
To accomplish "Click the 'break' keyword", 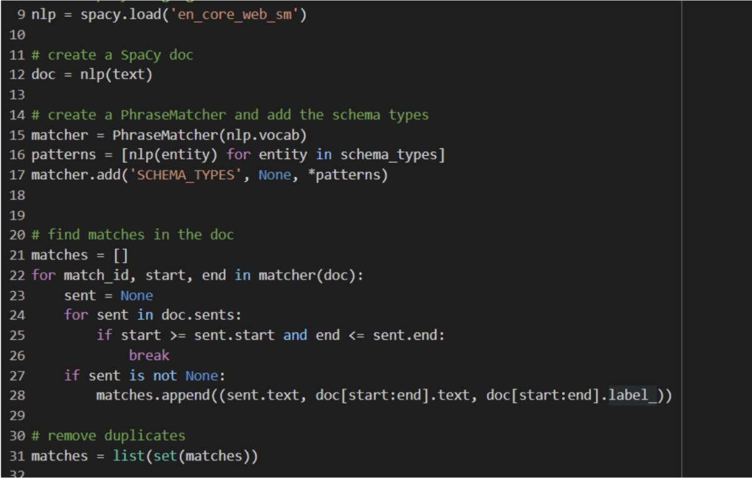I will 149,355.
